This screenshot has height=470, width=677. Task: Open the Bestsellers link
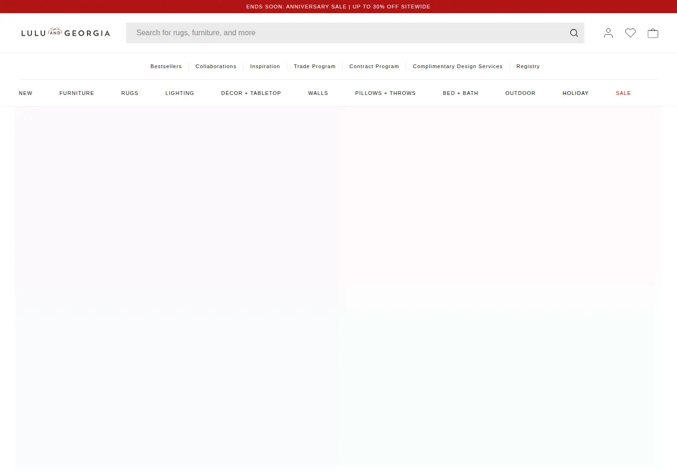(166, 66)
